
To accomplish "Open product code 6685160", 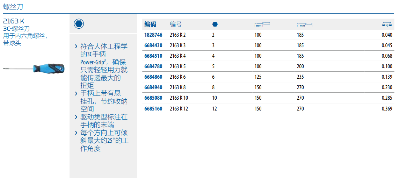I will (153, 109).
